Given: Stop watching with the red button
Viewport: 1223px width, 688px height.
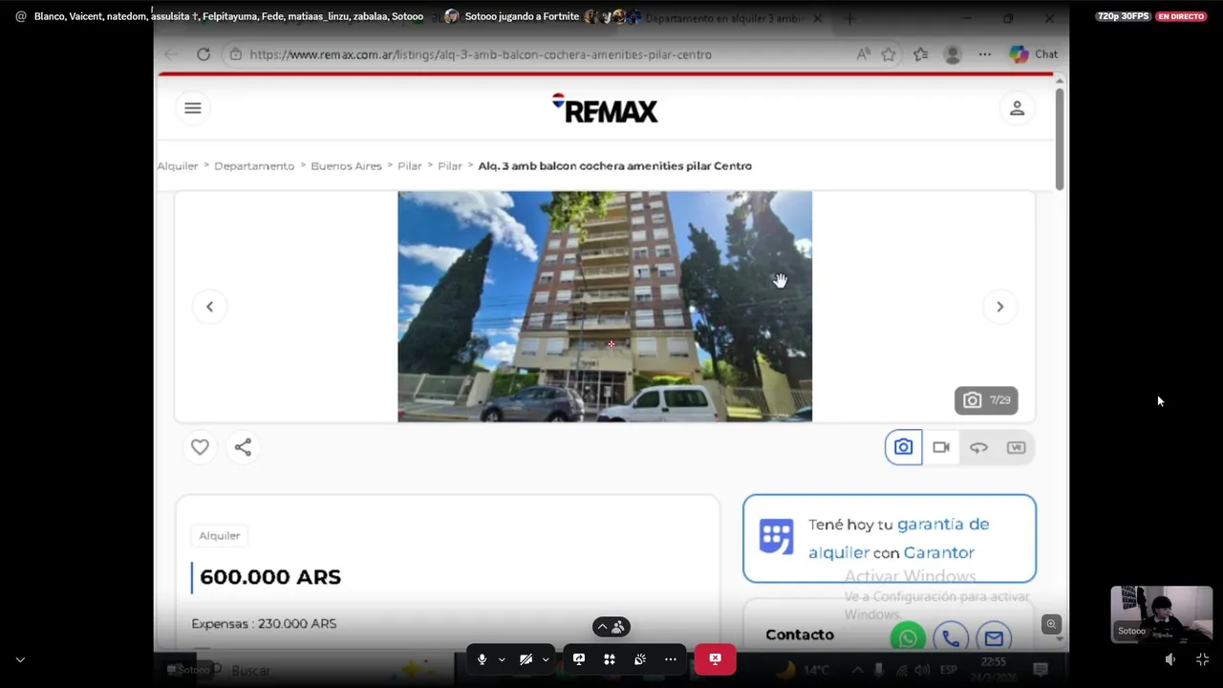Looking at the screenshot, I should 715,659.
